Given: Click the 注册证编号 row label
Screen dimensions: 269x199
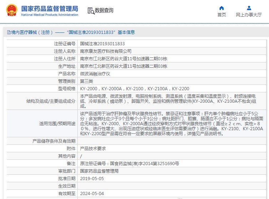Looking at the screenshot, I should [x=65, y=44].
